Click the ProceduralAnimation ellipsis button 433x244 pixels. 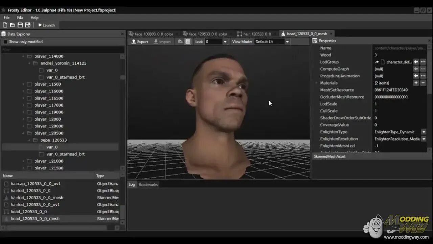click(x=423, y=76)
